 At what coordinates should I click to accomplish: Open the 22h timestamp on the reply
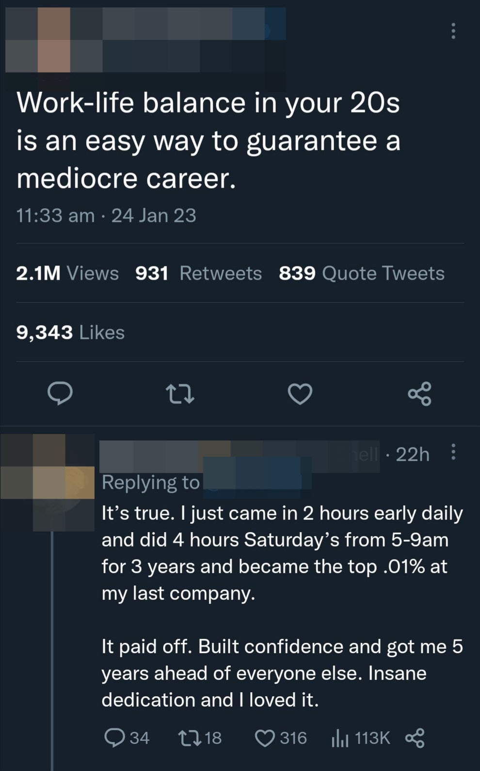pyautogui.click(x=413, y=455)
